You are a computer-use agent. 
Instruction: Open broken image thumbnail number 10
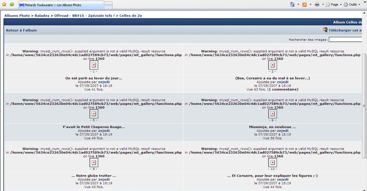pos(273,162)
